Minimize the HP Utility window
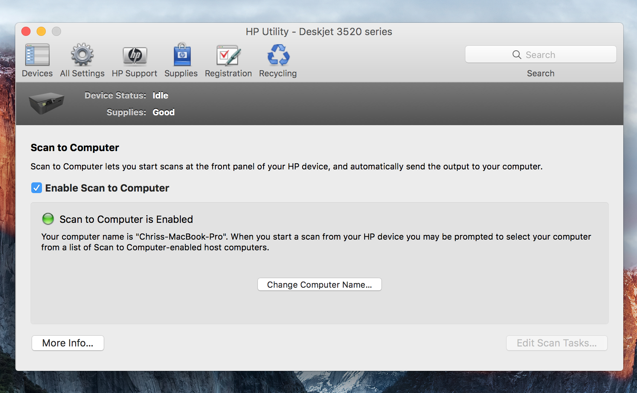The width and height of the screenshot is (637, 393). pyautogui.click(x=41, y=31)
